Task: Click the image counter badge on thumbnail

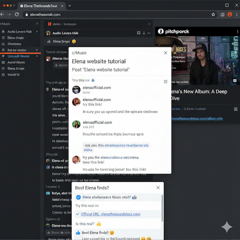Action: pos(235,81)
